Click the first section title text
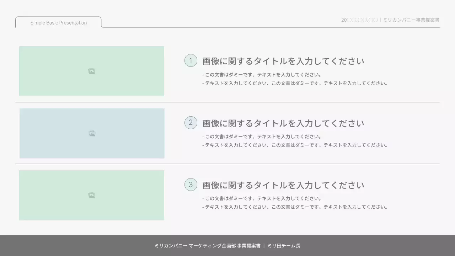This screenshot has width=455, height=256. 283,61
